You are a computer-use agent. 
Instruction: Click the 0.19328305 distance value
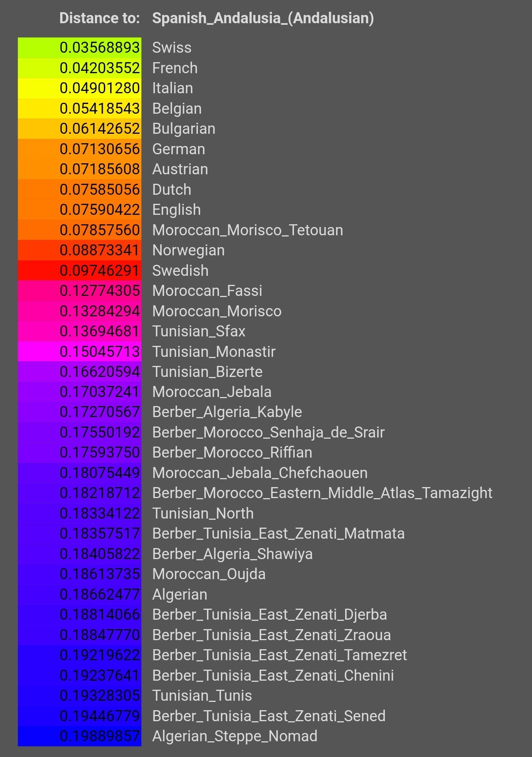point(100,696)
